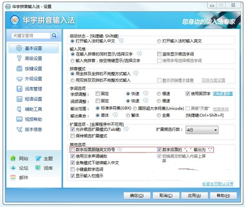Click the 版本信息 icon
This screenshot has width=245, height=207.
pyautogui.click(x=19, y=129)
